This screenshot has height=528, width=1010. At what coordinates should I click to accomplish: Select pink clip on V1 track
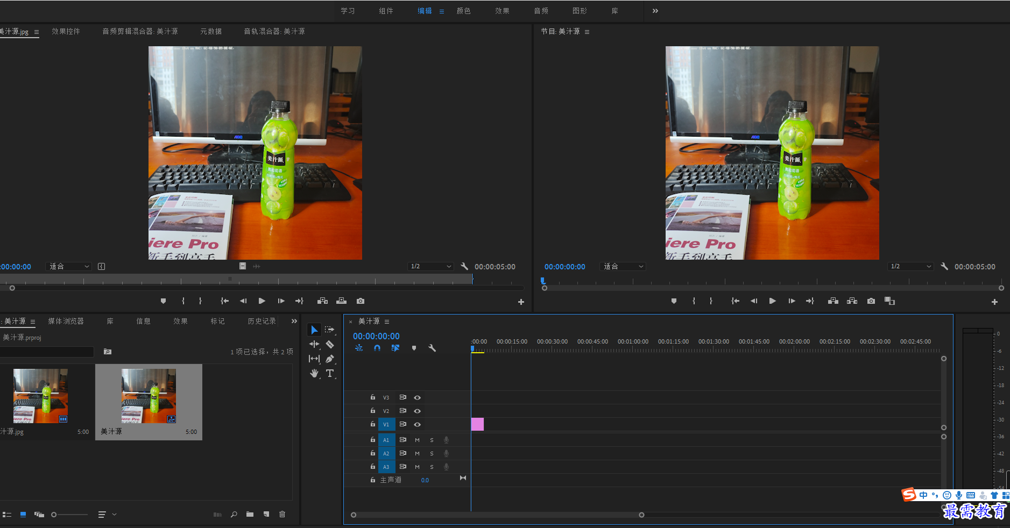point(477,424)
